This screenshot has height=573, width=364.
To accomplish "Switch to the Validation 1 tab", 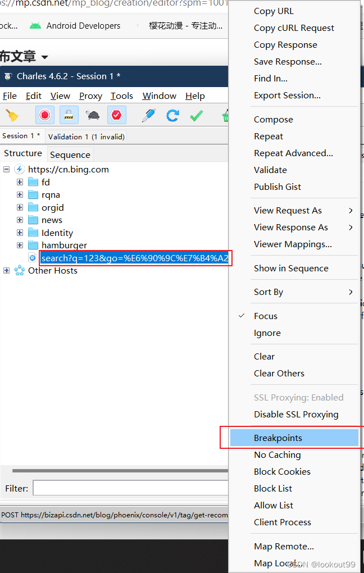I will point(87,137).
